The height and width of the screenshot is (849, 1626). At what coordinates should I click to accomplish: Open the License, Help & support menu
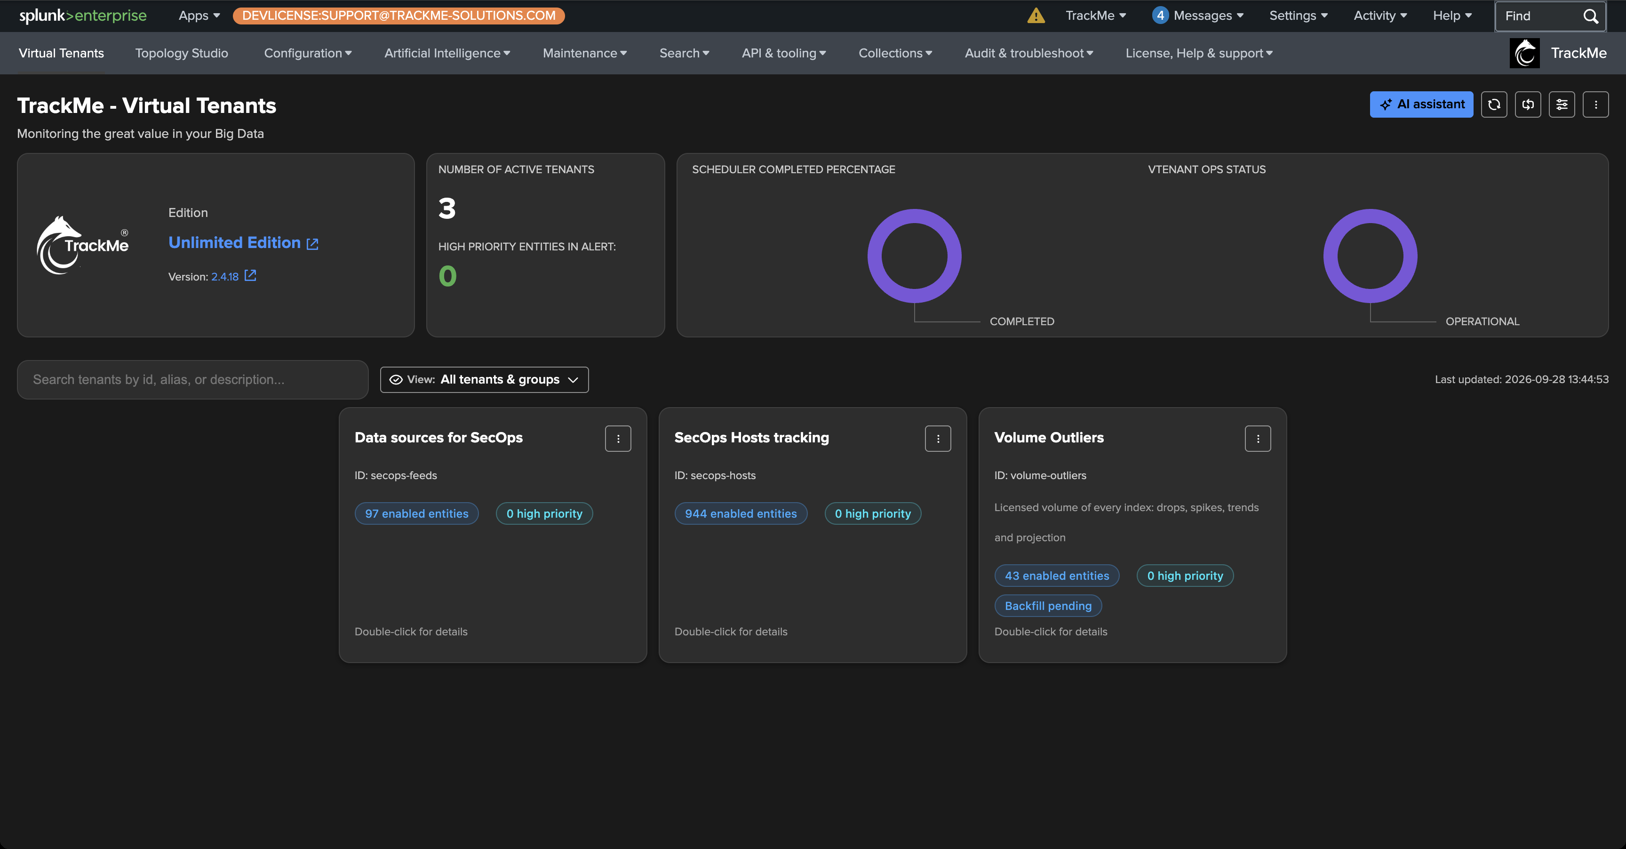1199,53
